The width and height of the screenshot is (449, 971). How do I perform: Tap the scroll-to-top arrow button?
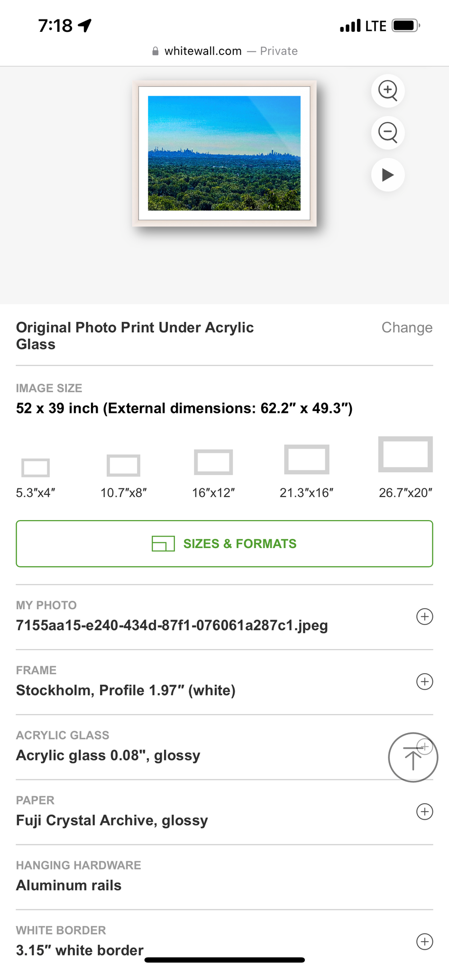click(x=413, y=757)
